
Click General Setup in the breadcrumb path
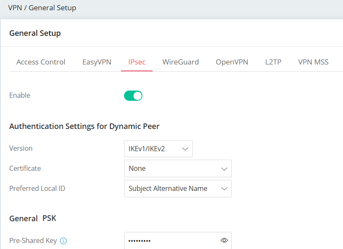52,8
